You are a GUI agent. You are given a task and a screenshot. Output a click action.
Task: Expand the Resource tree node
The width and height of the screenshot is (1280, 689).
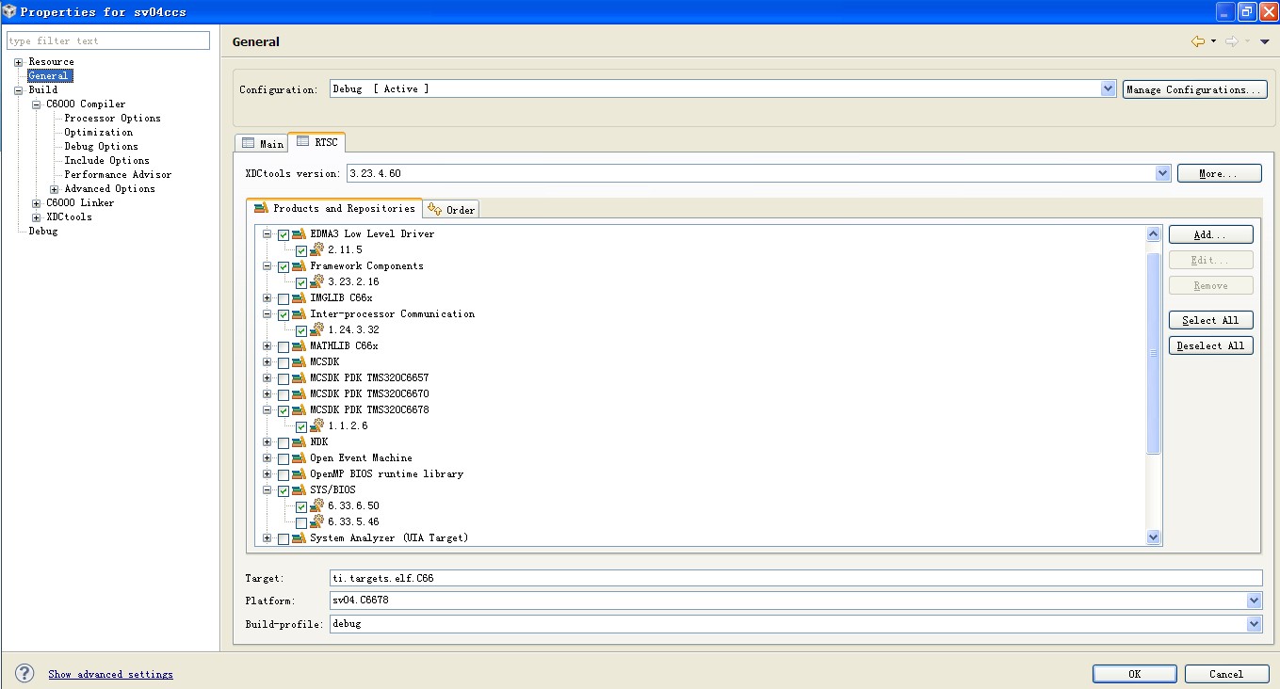click(18, 62)
